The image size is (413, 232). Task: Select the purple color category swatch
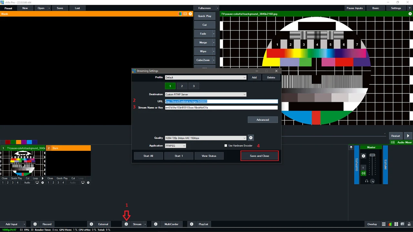24,142
